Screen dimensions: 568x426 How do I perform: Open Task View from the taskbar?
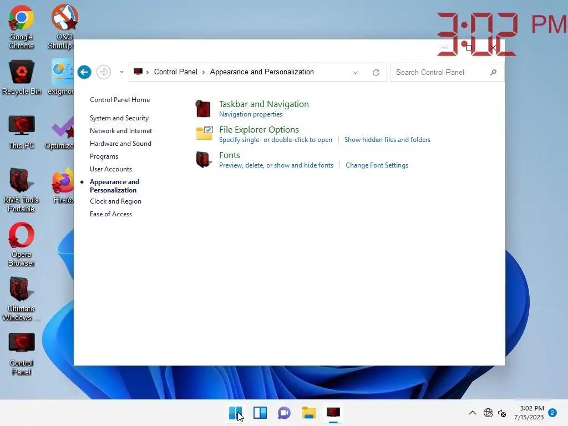click(260, 413)
